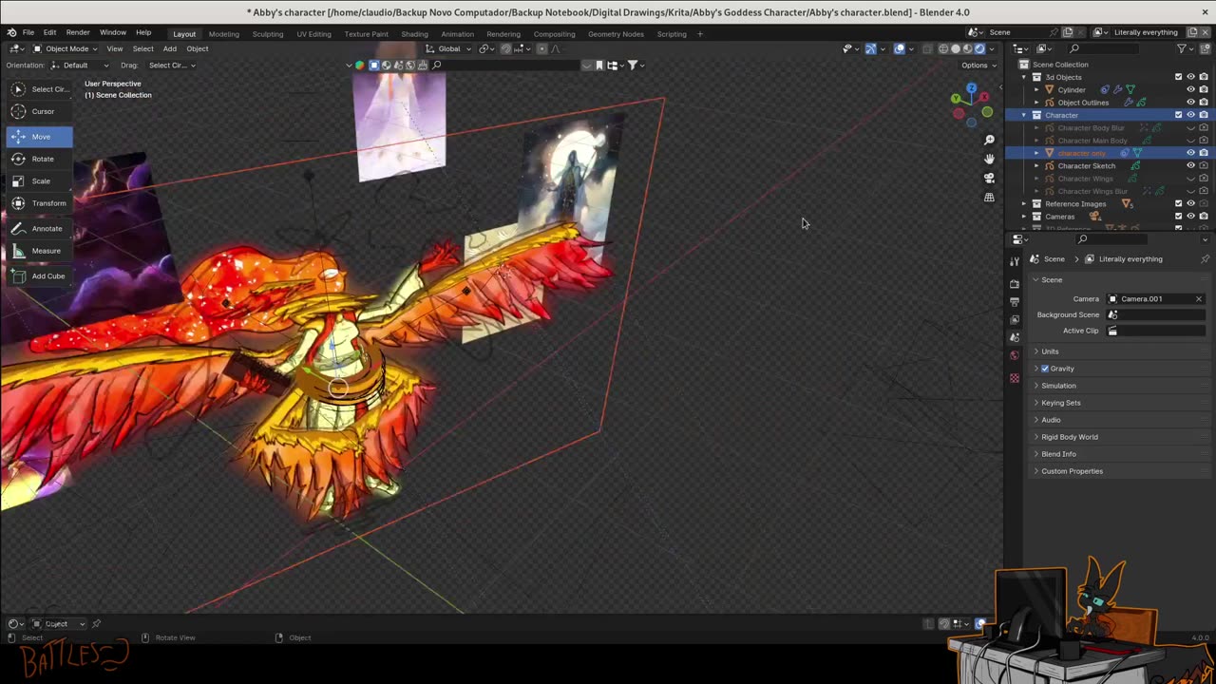Switch perspective/orthographic with grid icon
The height and width of the screenshot is (684, 1216).
989,198
